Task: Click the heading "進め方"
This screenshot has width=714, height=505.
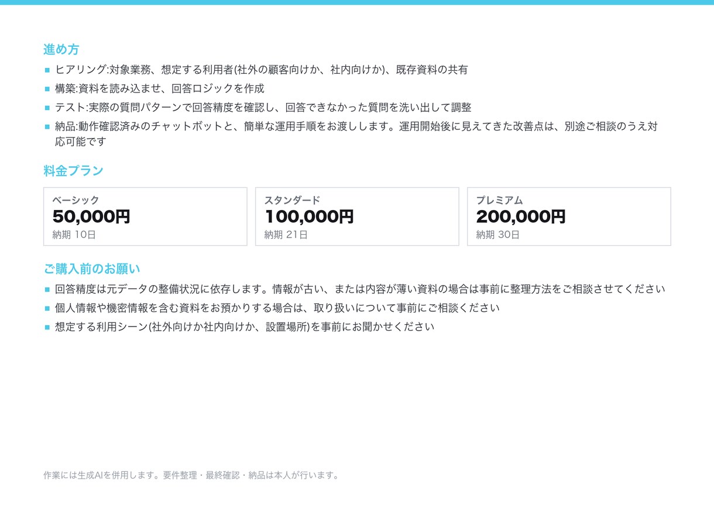Action: tap(61, 50)
